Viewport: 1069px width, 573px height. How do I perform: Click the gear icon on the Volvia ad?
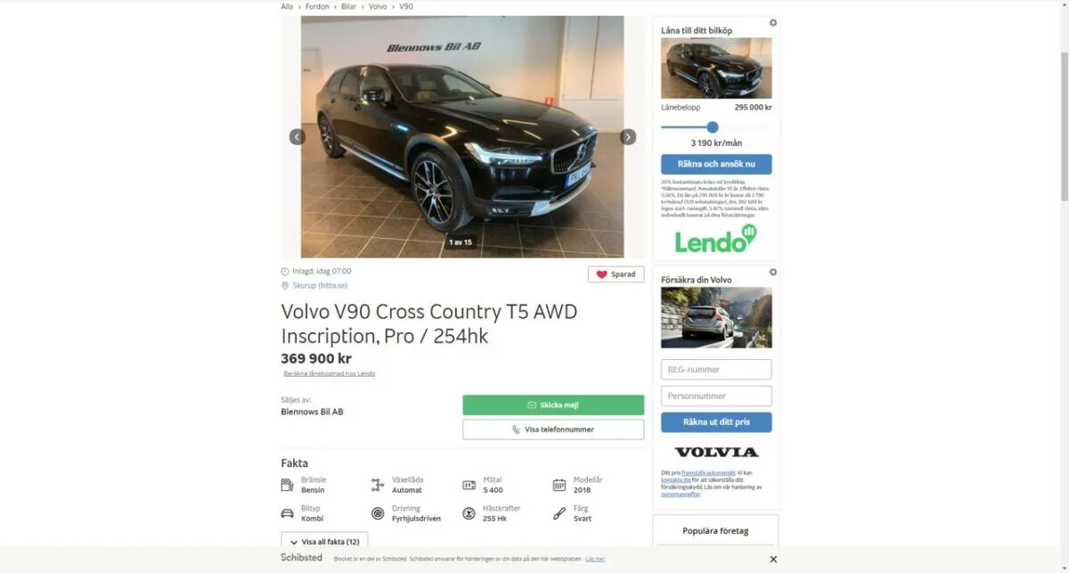(x=773, y=272)
